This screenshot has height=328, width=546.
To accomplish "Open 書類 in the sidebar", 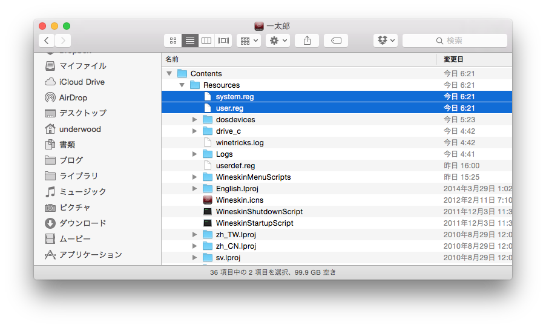I will coord(60,145).
